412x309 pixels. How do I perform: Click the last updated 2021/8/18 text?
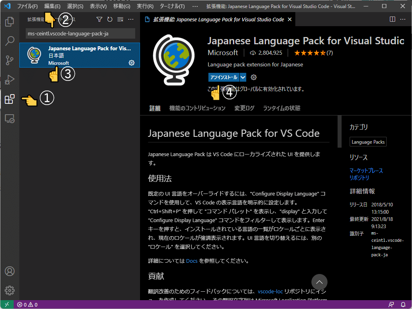pos(382,223)
